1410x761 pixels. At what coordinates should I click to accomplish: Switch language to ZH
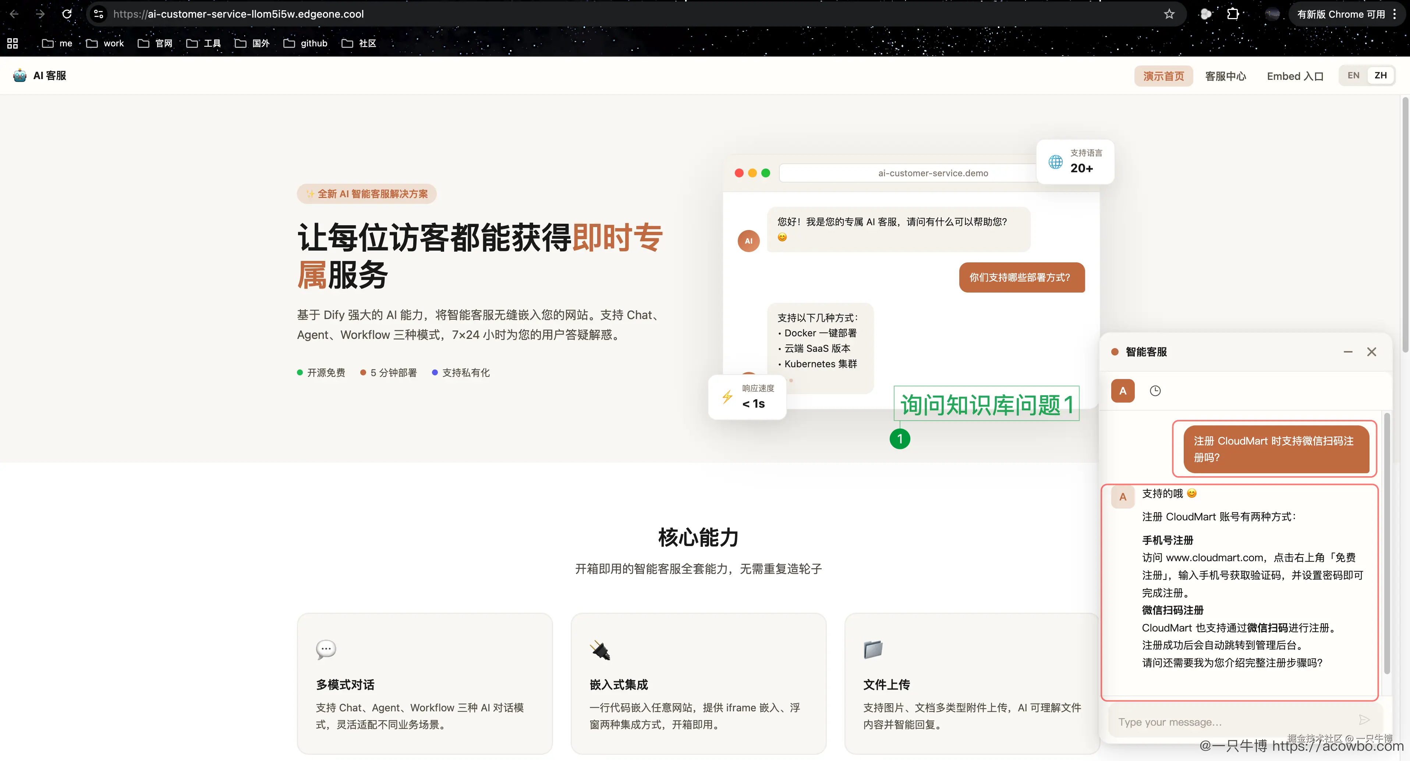[x=1381, y=75]
